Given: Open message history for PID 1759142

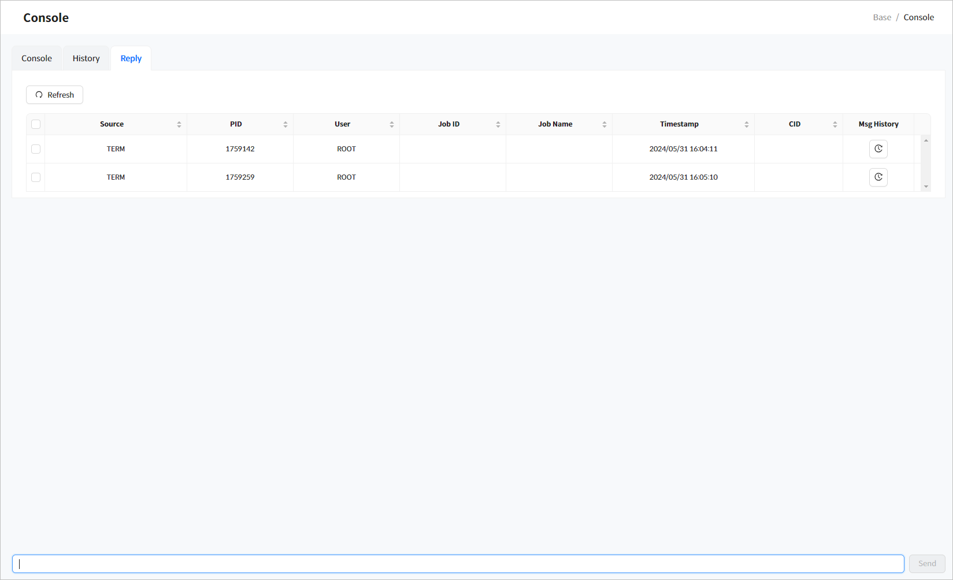Looking at the screenshot, I should [x=878, y=149].
